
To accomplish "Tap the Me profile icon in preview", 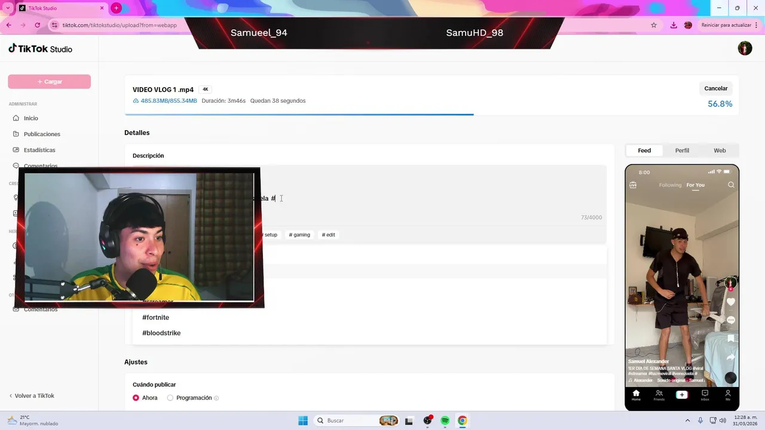I will coord(728,395).
